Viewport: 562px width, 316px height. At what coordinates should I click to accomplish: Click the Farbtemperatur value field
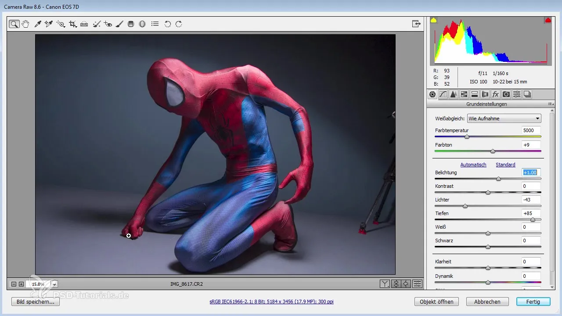point(531,130)
